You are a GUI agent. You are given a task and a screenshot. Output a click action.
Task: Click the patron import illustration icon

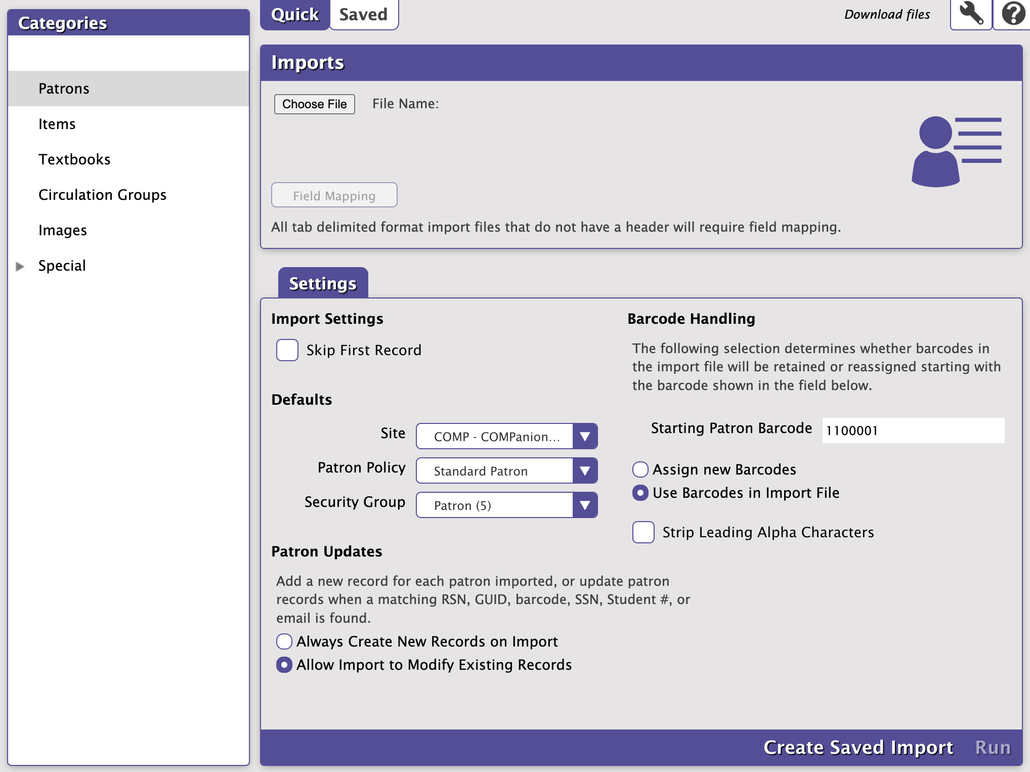[x=956, y=151]
